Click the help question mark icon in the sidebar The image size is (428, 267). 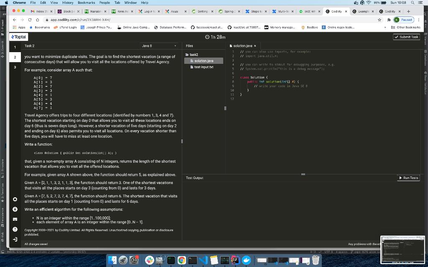point(15,230)
